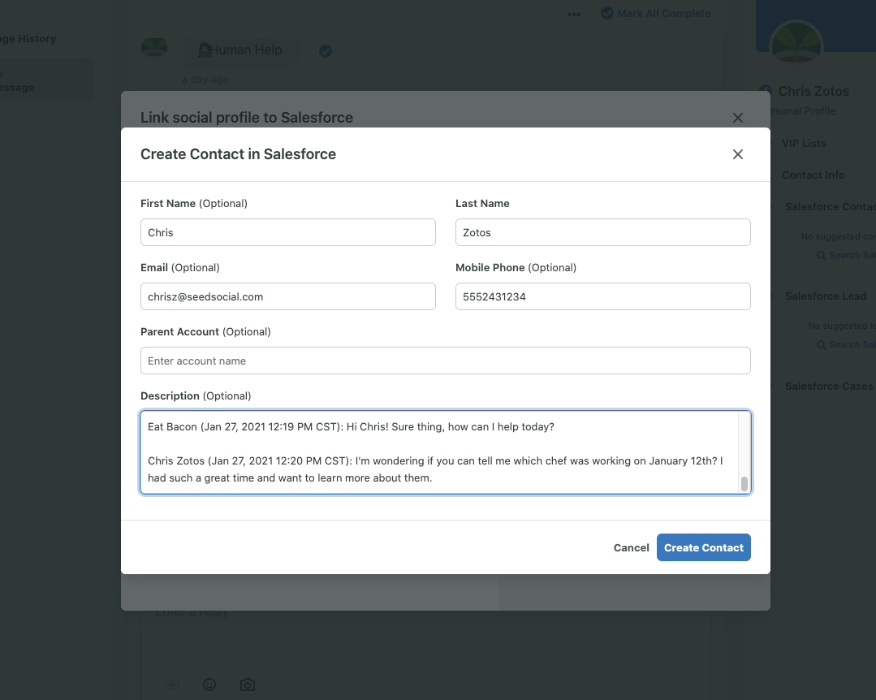The height and width of the screenshot is (700, 876).
Task: Open the three-dot more options menu
Action: (574, 15)
